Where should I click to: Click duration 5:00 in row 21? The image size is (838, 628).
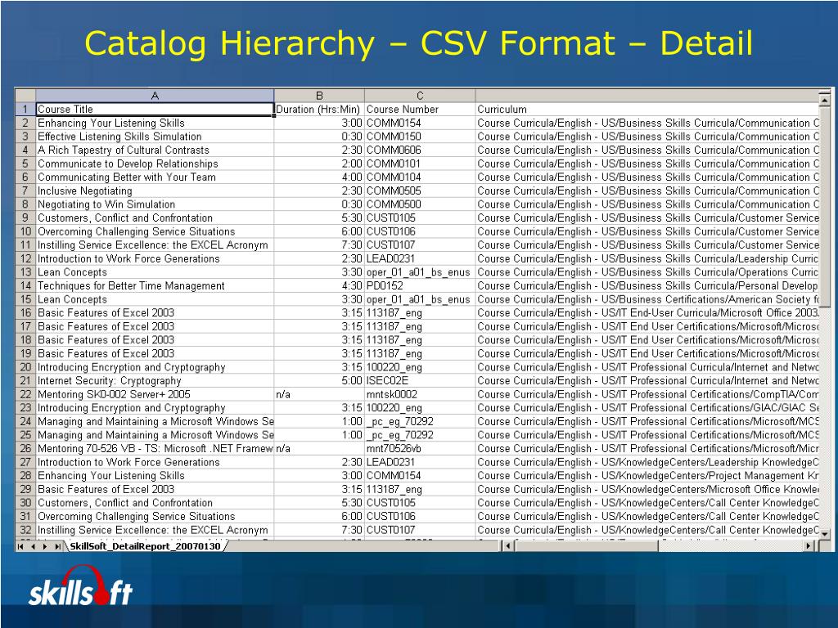(x=320, y=381)
